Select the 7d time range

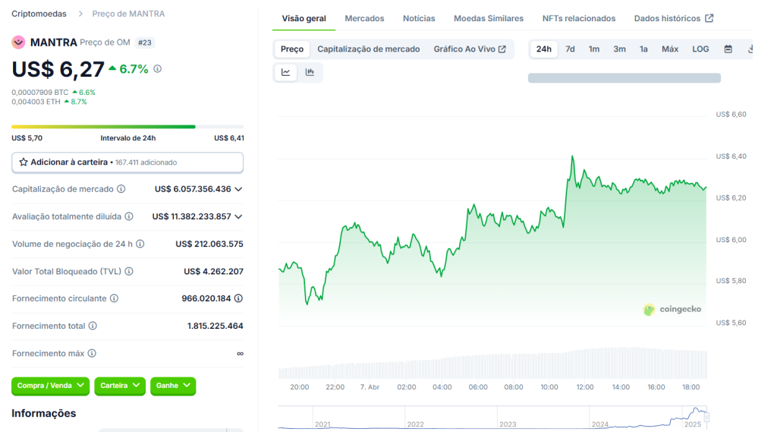[570, 49]
